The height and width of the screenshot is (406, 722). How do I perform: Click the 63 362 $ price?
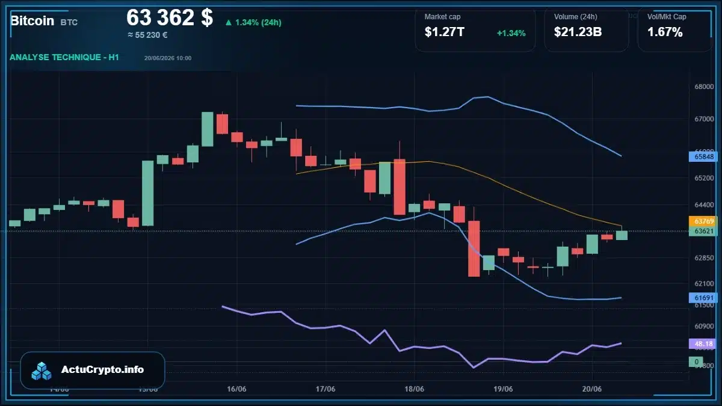(x=170, y=17)
